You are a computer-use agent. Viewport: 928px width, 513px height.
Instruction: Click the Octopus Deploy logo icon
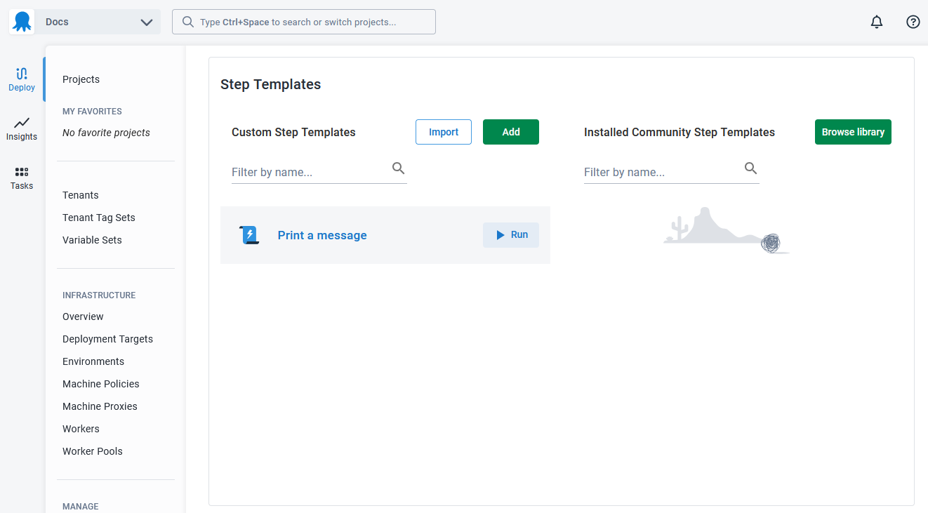click(x=22, y=22)
